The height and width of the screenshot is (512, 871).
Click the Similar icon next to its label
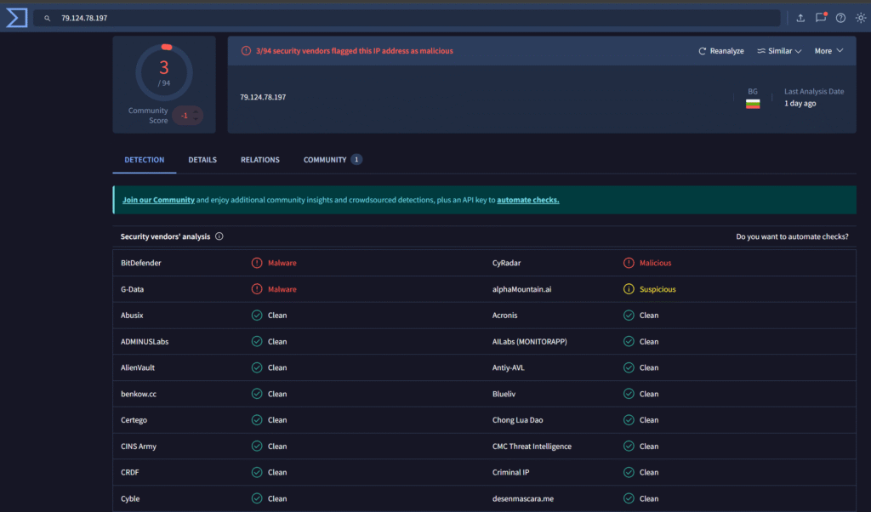pos(761,51)
